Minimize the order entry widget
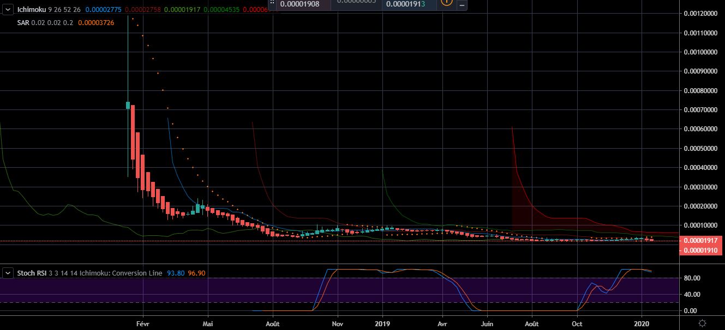 click(x=462, y=5)
